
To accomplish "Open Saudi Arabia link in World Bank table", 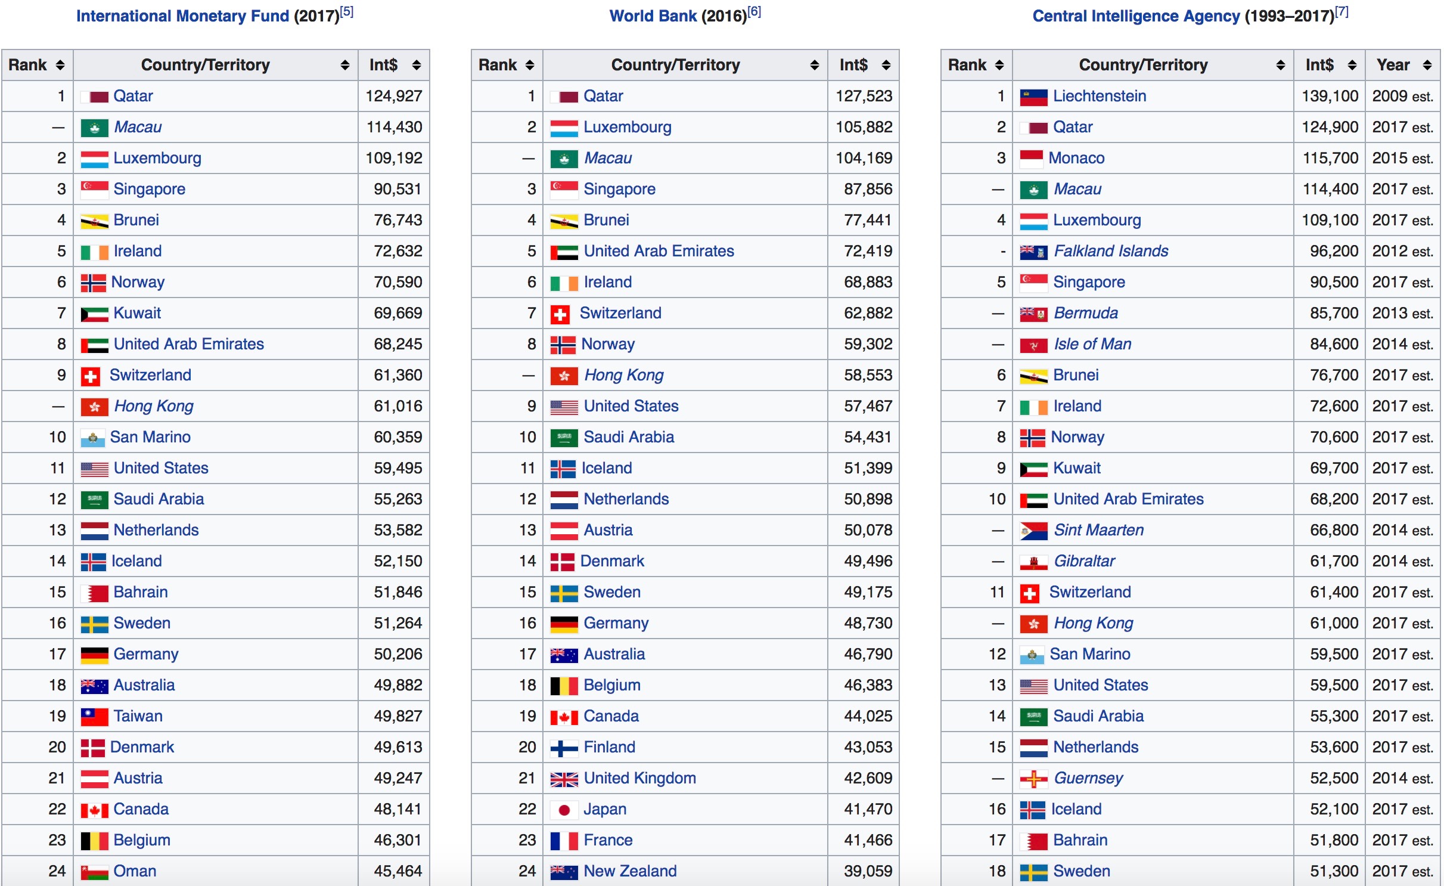I will [629, 437].
